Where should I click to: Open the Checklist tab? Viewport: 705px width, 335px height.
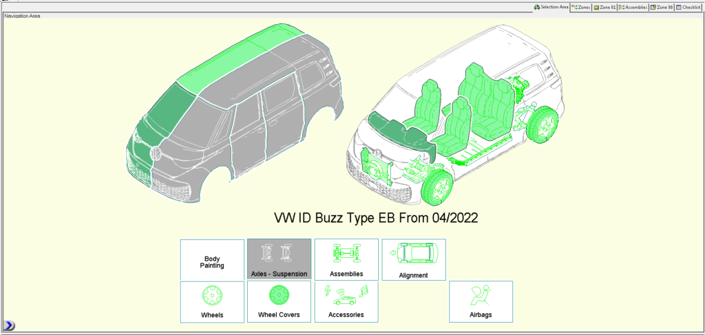pos(688,7)
